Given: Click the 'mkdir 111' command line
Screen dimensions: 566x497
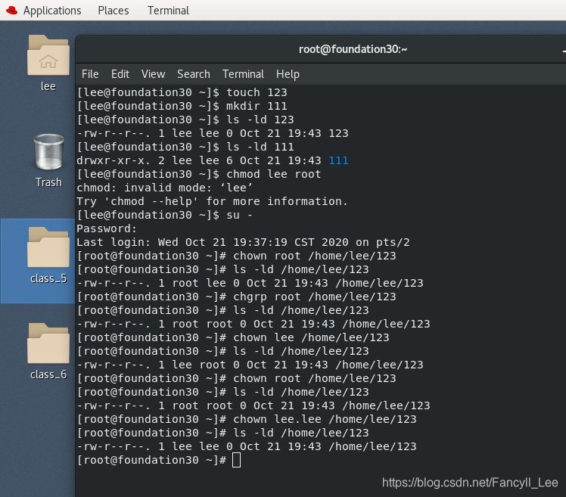Looking at the screenshot, I should tap(182, 106).
